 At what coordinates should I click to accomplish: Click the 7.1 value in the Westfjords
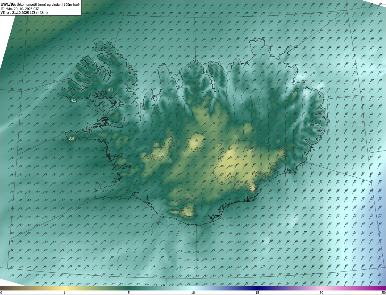95,62
